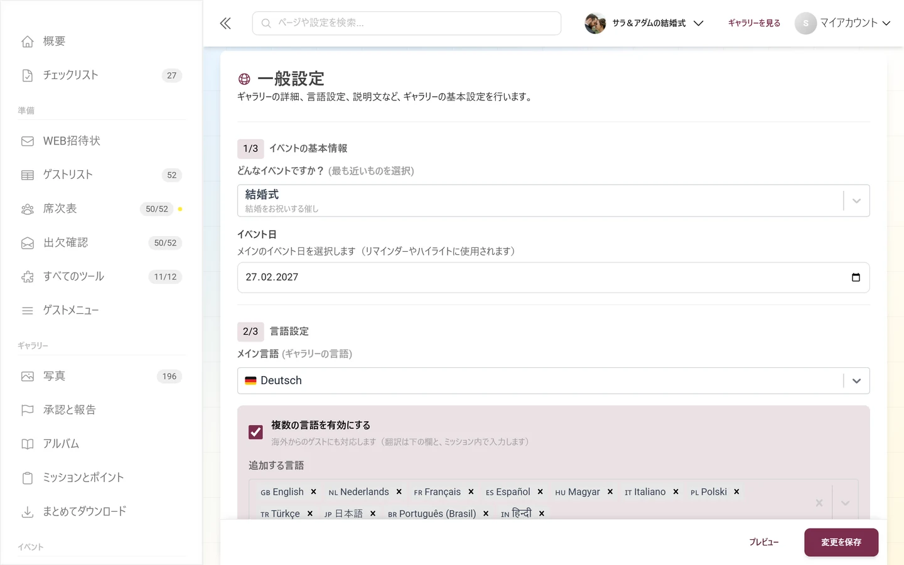
Task: Toggle 複数の言語を有効にする checkbox
Action: (256, 432)
